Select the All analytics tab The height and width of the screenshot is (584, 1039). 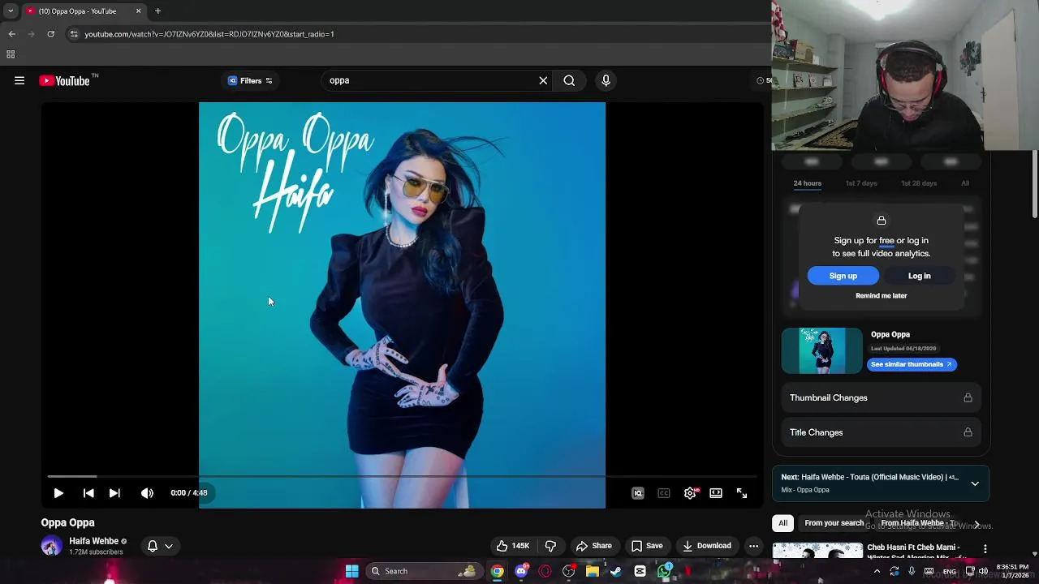pyautogui.click(x=965, y=183)
